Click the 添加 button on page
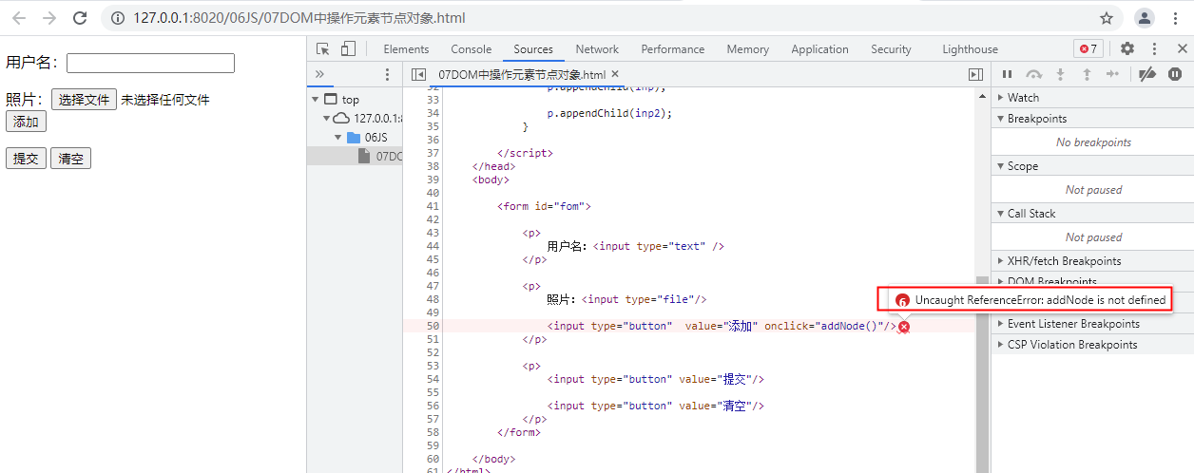The height and width of the screenshot is (473, 1194). click(x=26, y=122)
